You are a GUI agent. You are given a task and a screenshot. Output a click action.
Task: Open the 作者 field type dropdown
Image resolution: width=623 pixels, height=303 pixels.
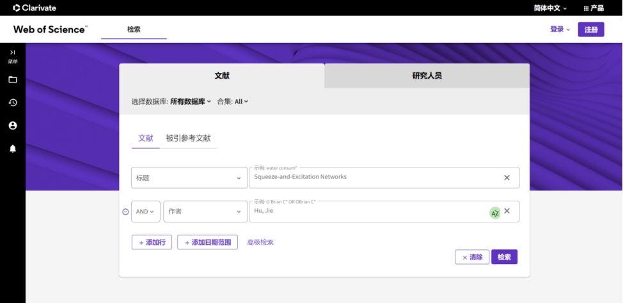[205, 212]
